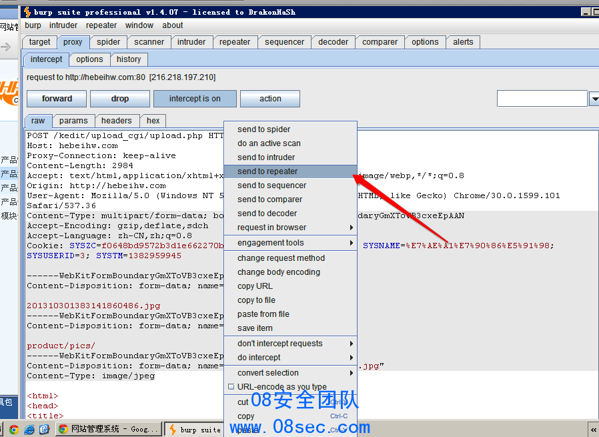Switch to the top-level options tab

[425, 42]
